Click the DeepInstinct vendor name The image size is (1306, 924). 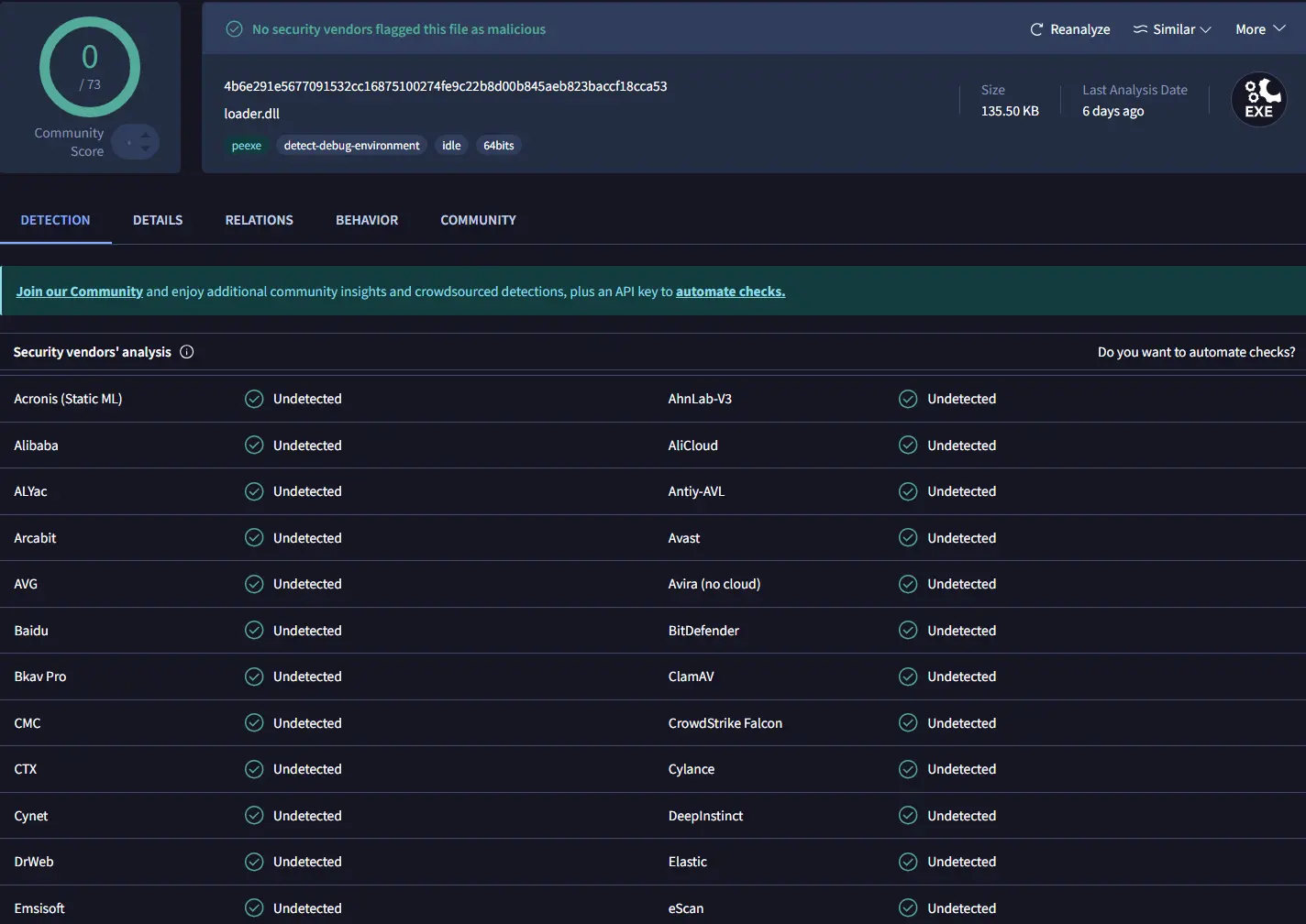tap(705, 816)
